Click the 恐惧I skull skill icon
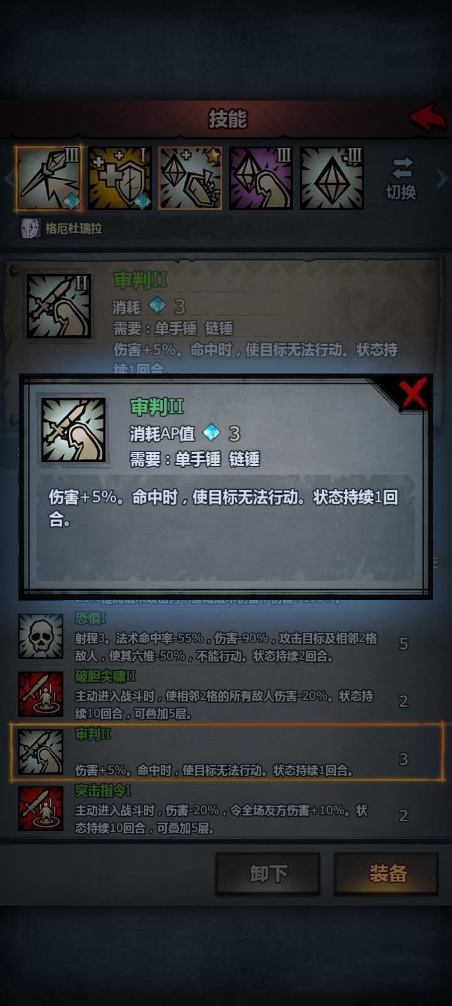 tap(41, 636)
